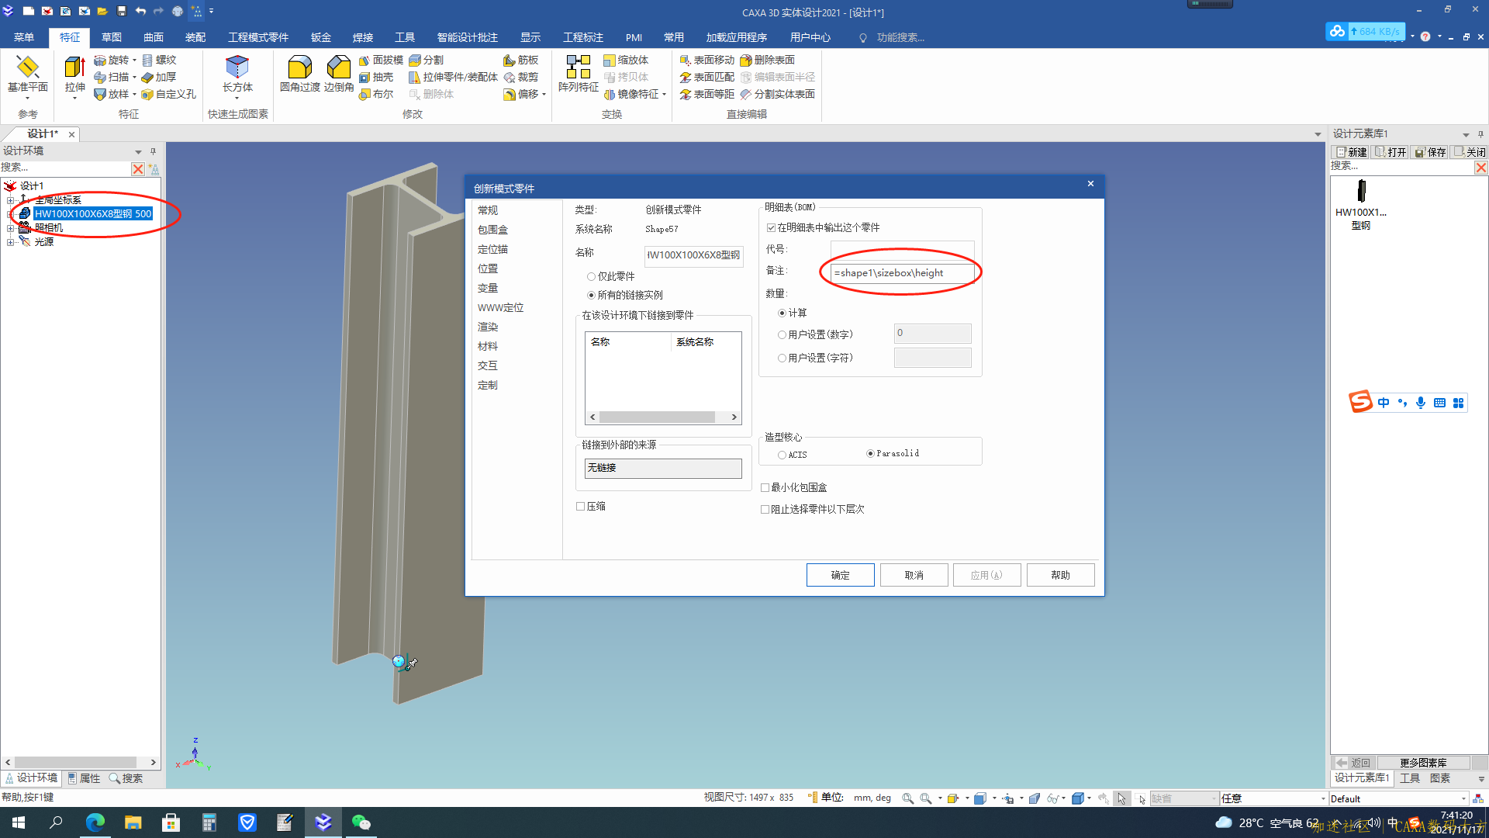Expand the 照相机 tree node
Image resolution: width=1489 pixels, height=838 pixels.
11,228
